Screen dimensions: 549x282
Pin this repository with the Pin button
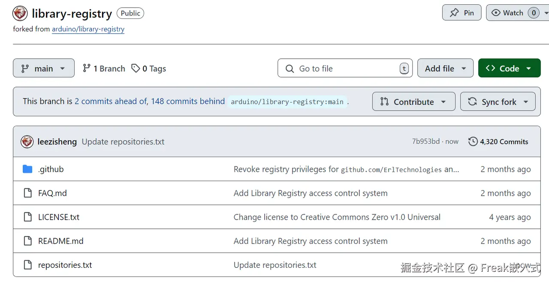462,13
